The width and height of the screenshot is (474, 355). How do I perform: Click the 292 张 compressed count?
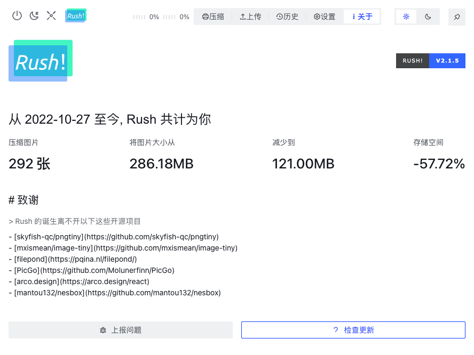click(x=29, y=164)
